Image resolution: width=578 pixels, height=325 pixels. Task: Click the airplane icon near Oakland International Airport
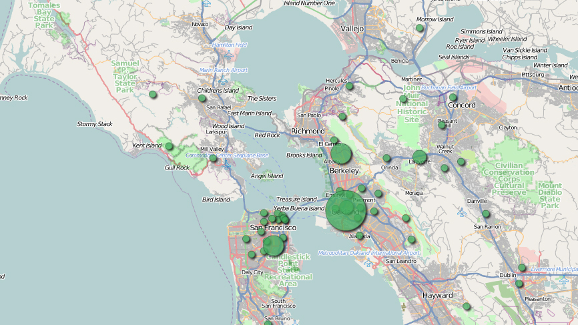pos(368,262)
